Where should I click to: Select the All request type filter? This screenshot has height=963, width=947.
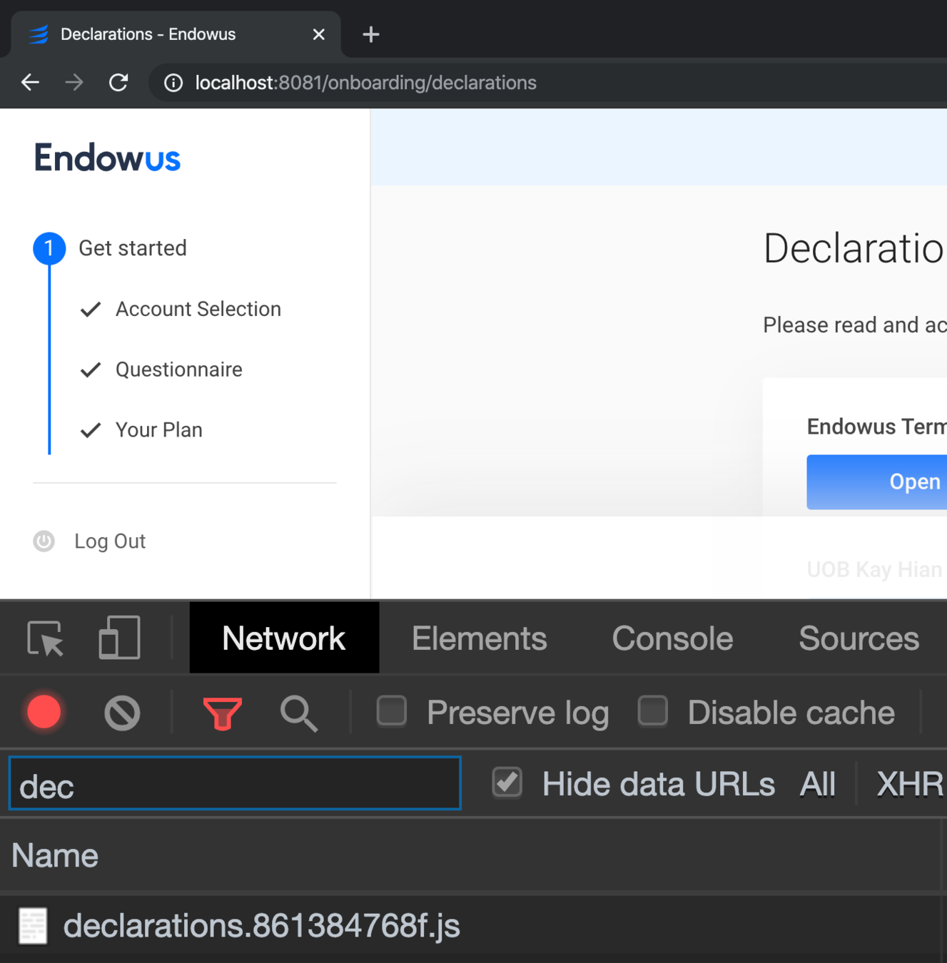pyautogui.click(x=818, y=785)
